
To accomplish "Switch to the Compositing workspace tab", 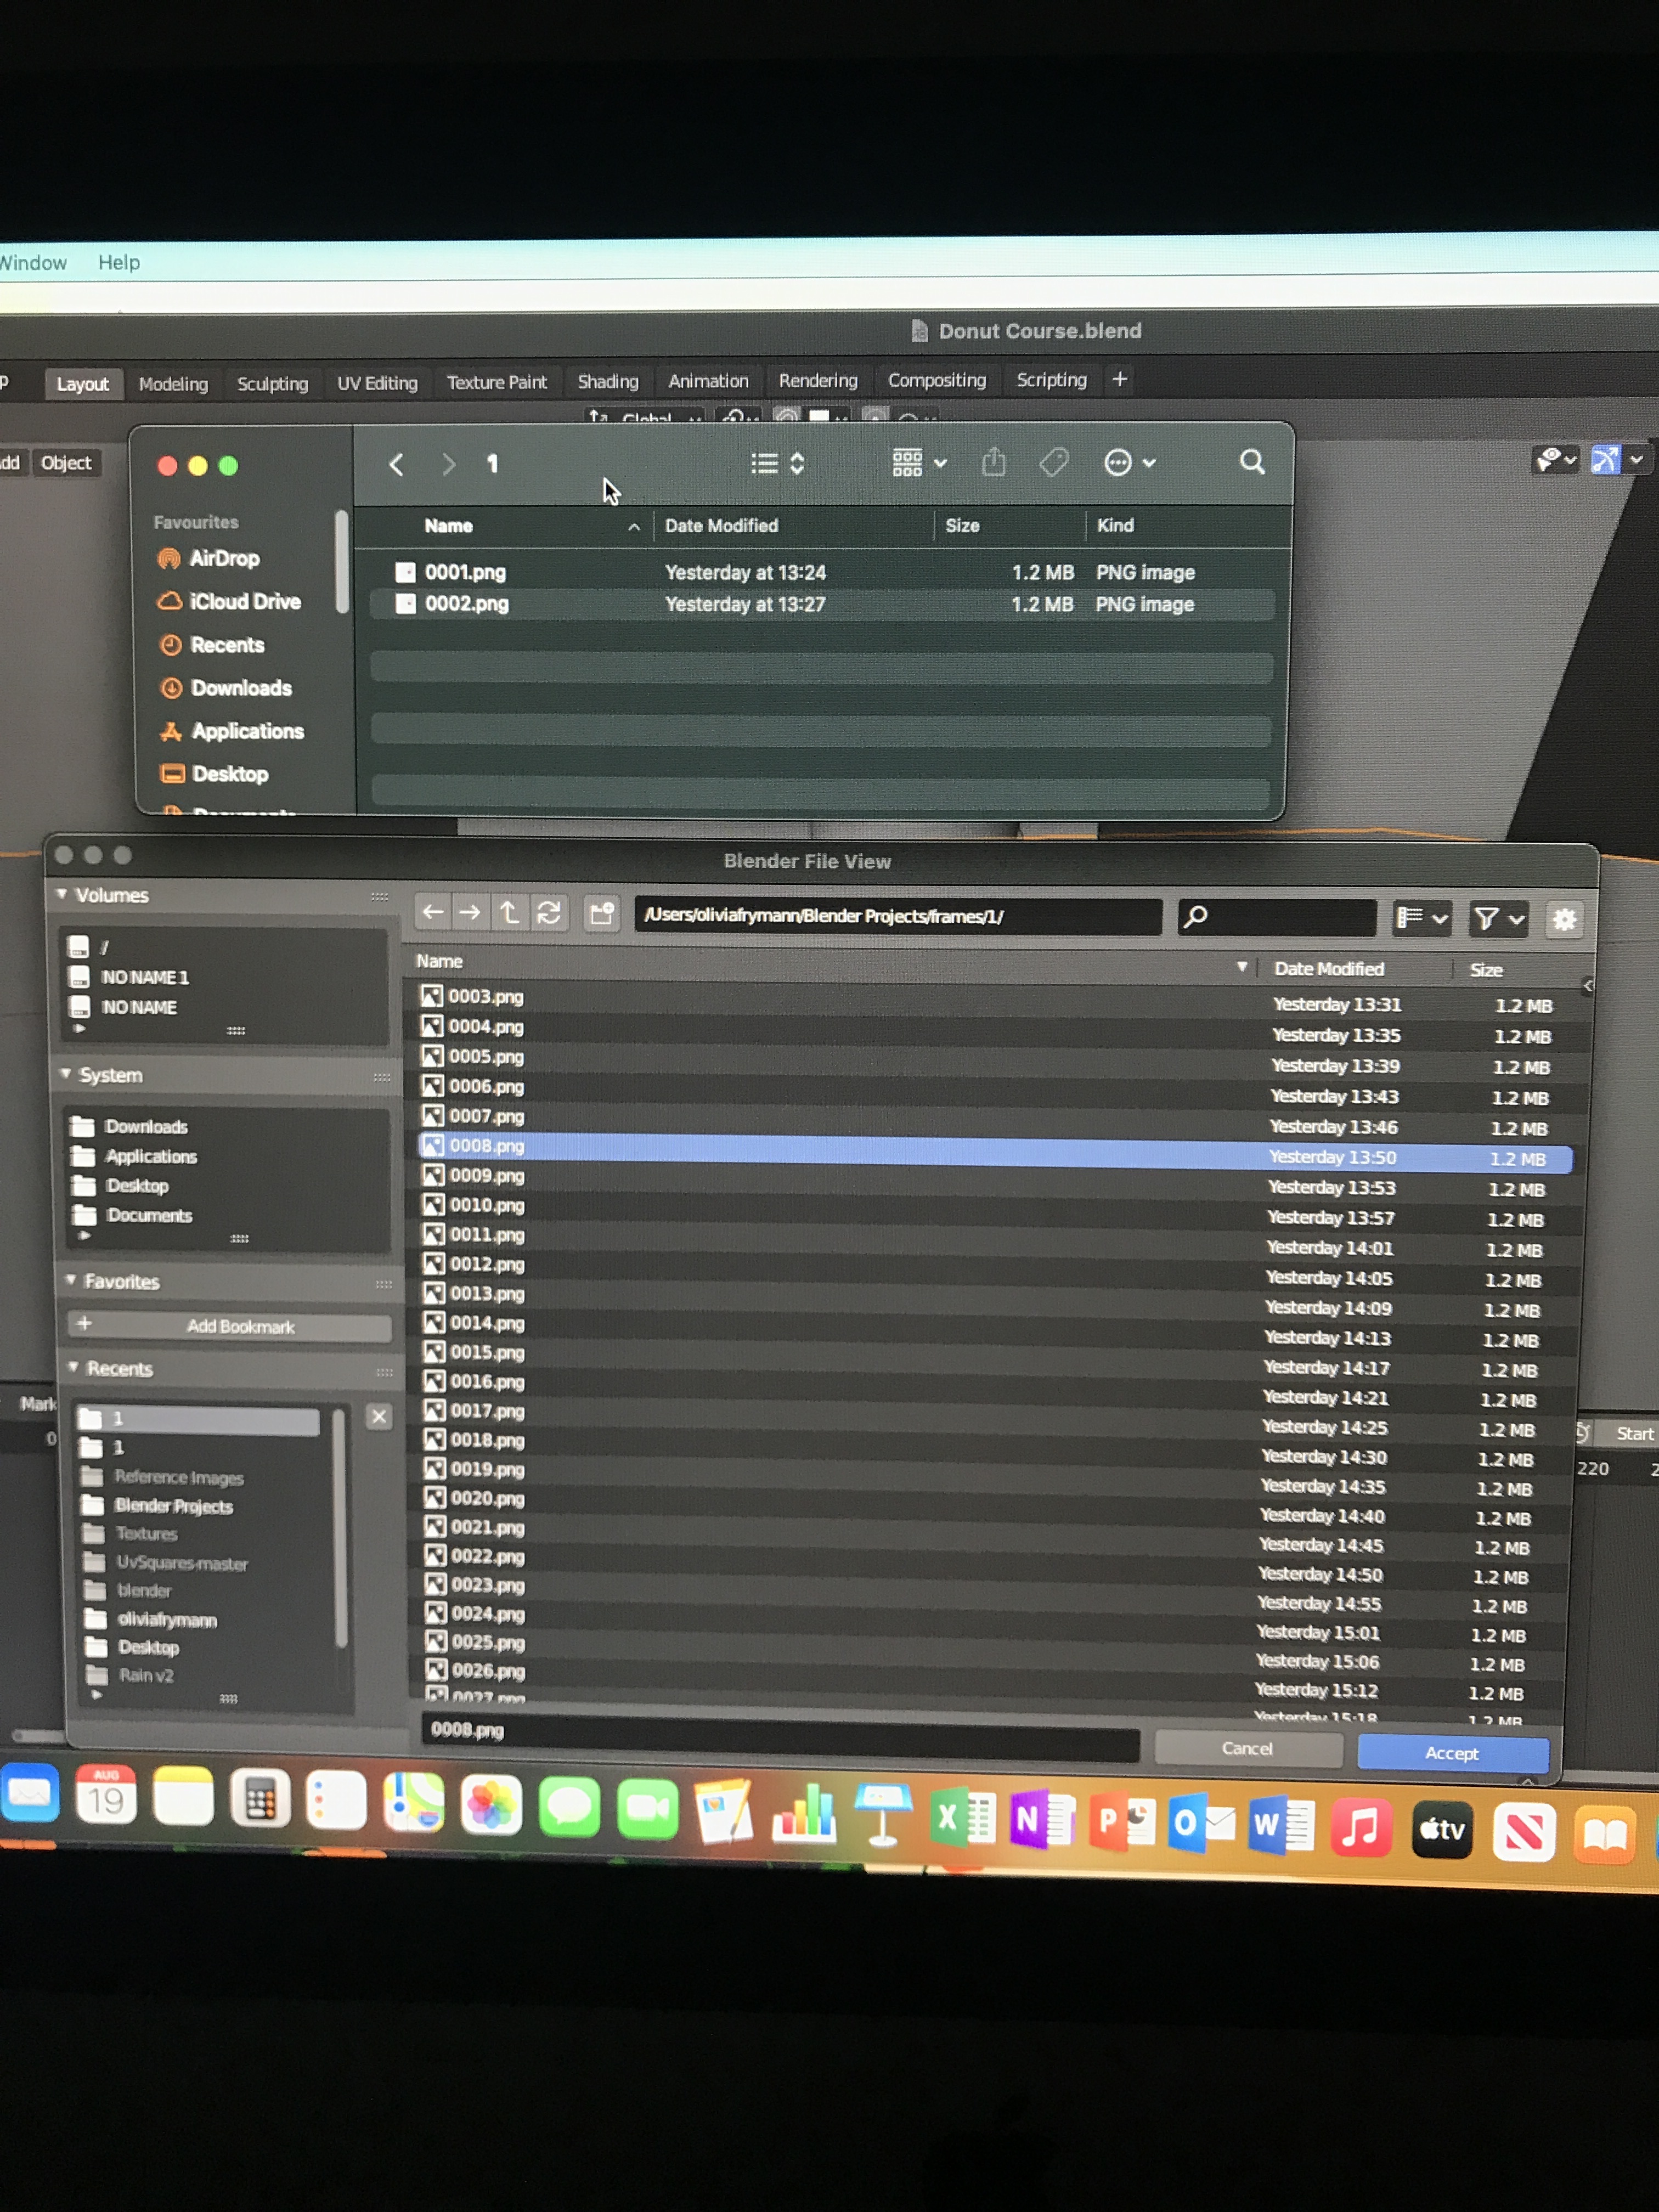I will point(936,380).
